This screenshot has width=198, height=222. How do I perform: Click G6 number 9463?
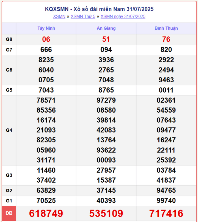[166, 80]
